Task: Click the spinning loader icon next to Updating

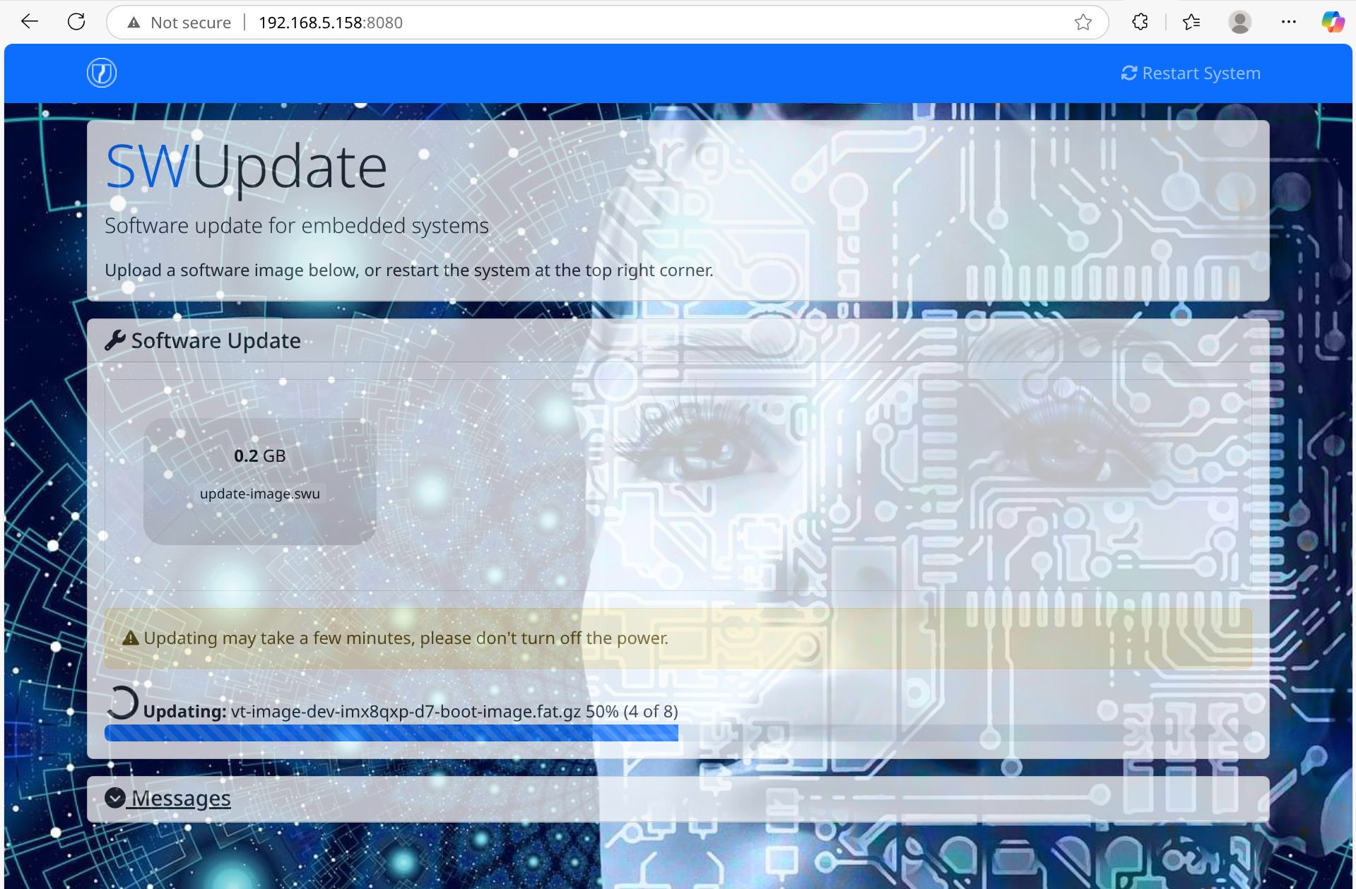Action: [122, 703]
